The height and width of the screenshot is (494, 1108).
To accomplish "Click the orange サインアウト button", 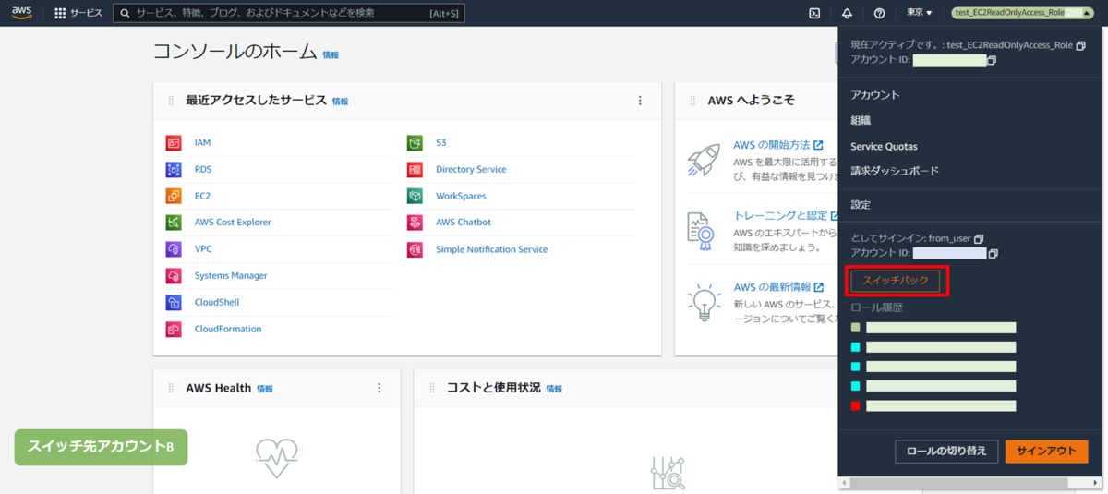I will 1046,451.
